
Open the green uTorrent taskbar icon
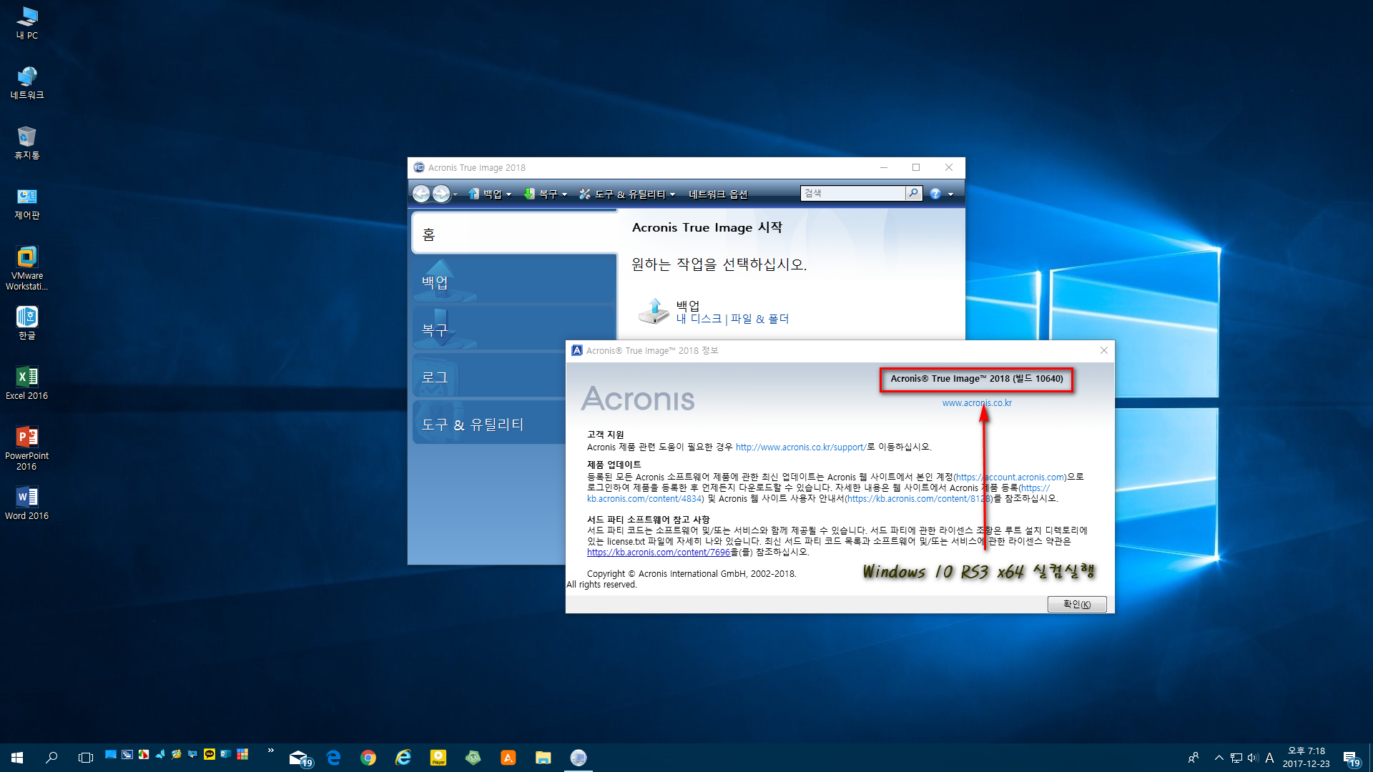pyautogui.click(x=473, y=758)
